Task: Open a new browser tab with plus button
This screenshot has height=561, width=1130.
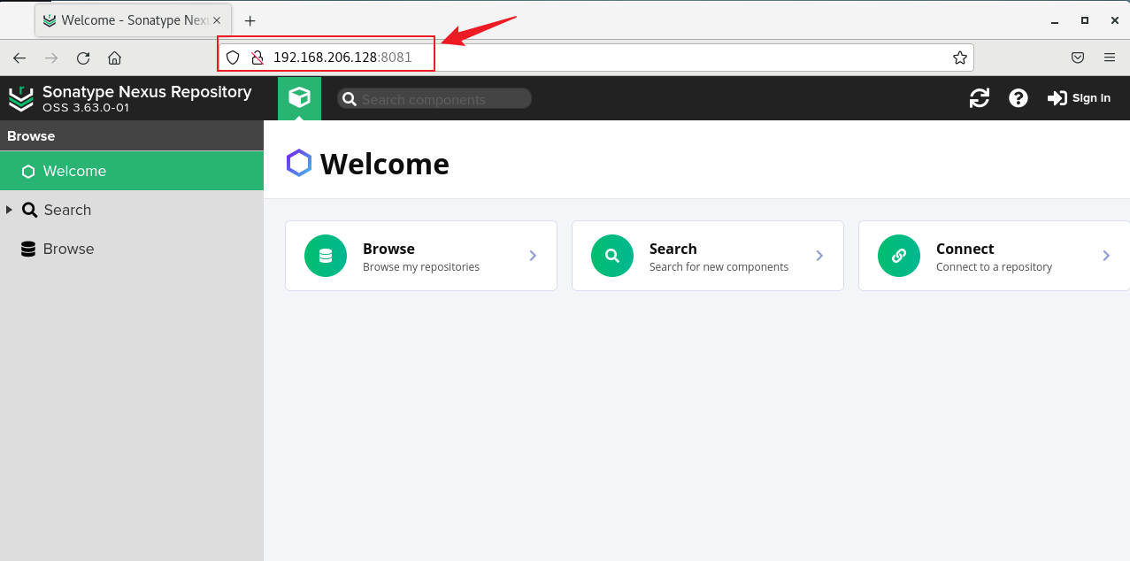Action: pyautogui.click(x=250, y=20)
